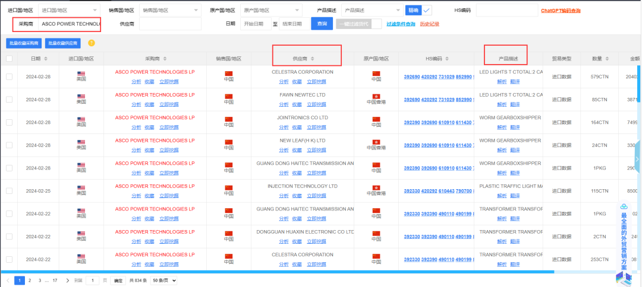Click 翻译 under PLASTIC TRAFFIC LIGHT description
Image resolution: width=642 pixels, height=287 pixels.
click(x=515, y=196)
